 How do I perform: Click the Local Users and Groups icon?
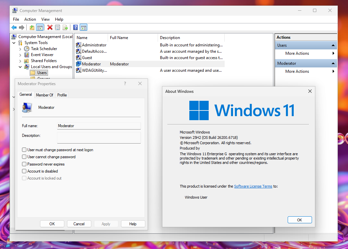[27, 67]
